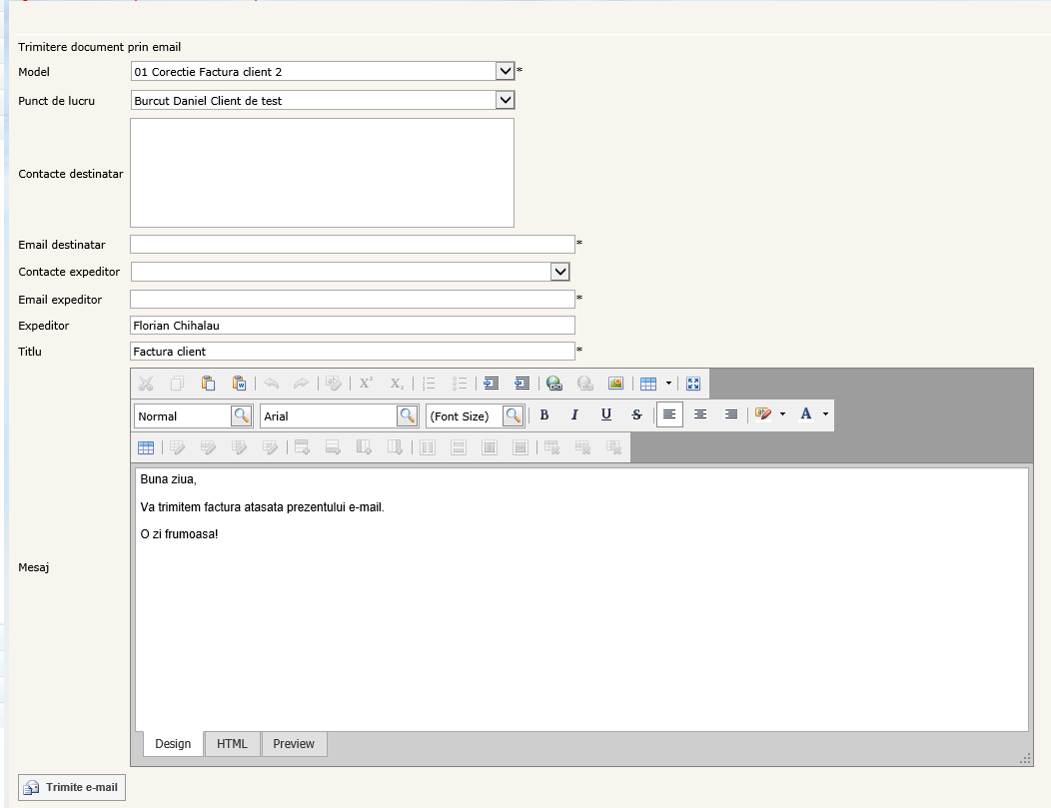Open the Contacte expeditor dropdown
Screen dimensions: 1051x808
(559, 272)
